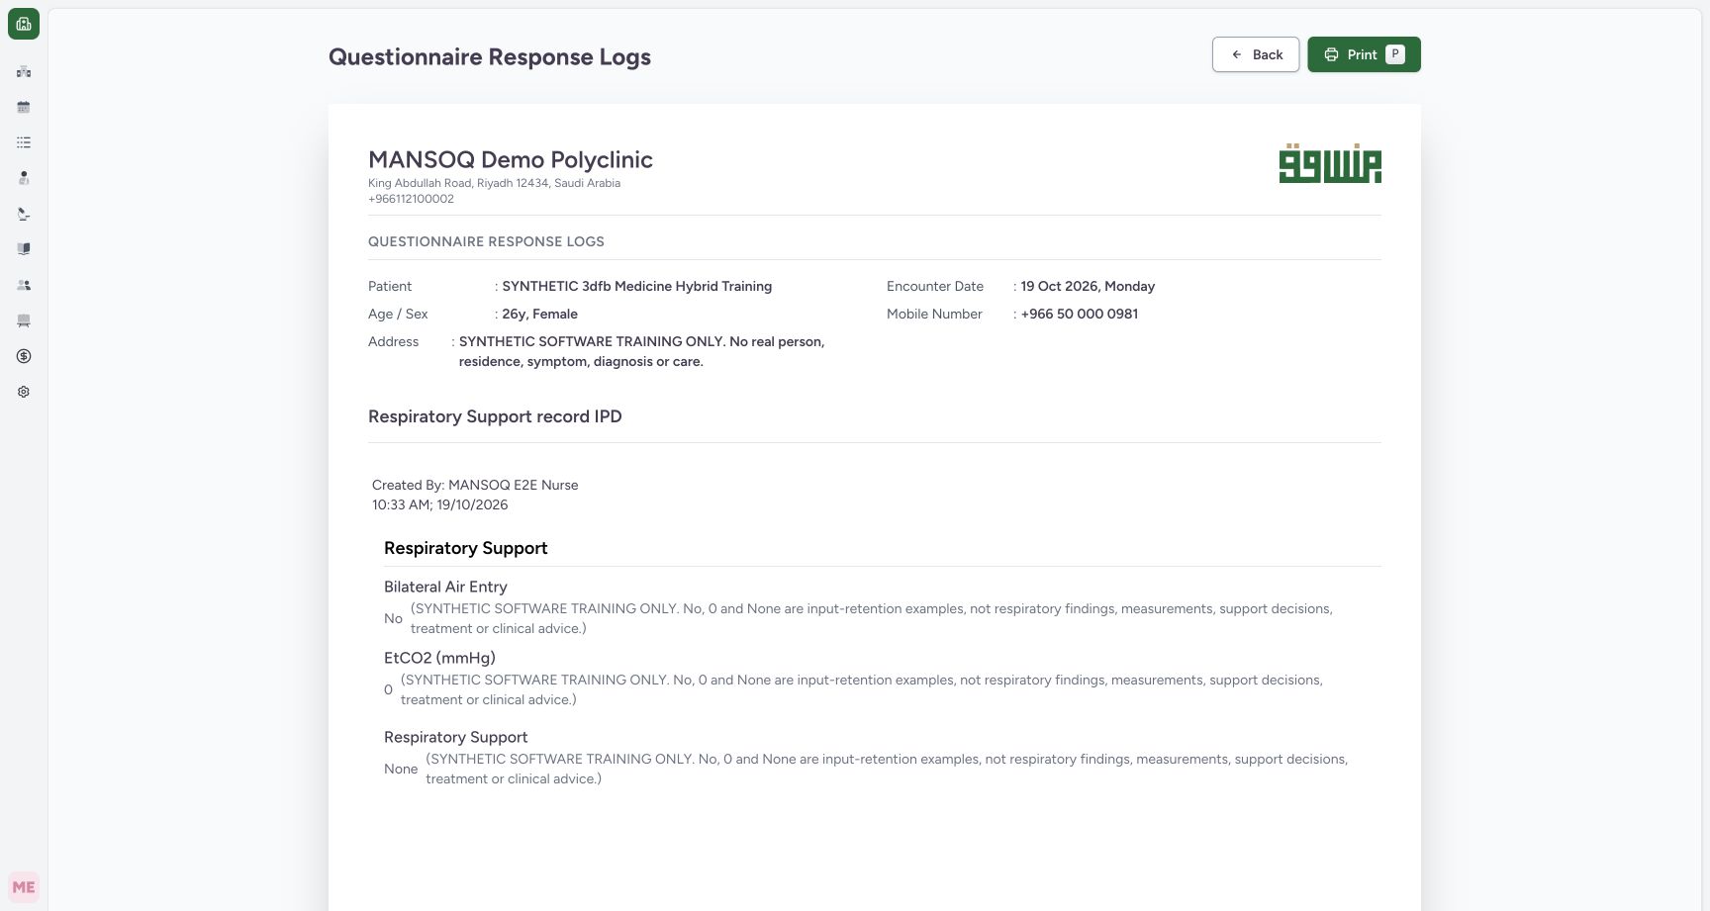Click the King Abdullah Road address line

pyautogui.click(x=494, y=183)
